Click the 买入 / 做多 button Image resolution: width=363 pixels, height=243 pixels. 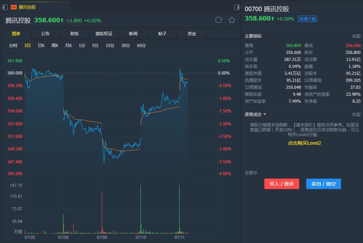pyautogui.click(x=281, y=184)
